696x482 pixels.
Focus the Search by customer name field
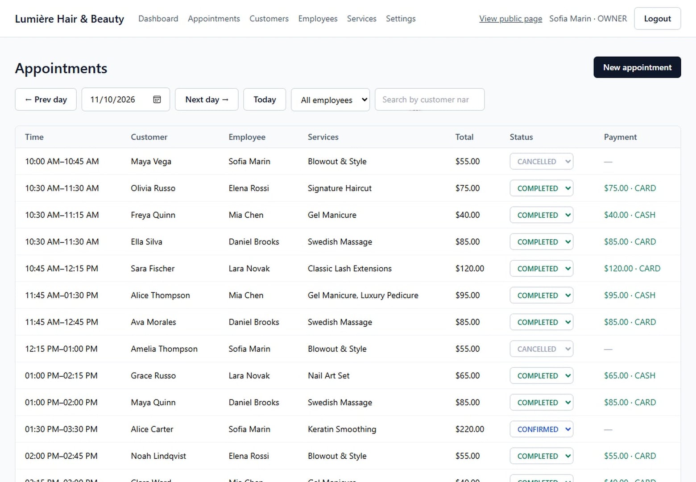click(430, 100)
